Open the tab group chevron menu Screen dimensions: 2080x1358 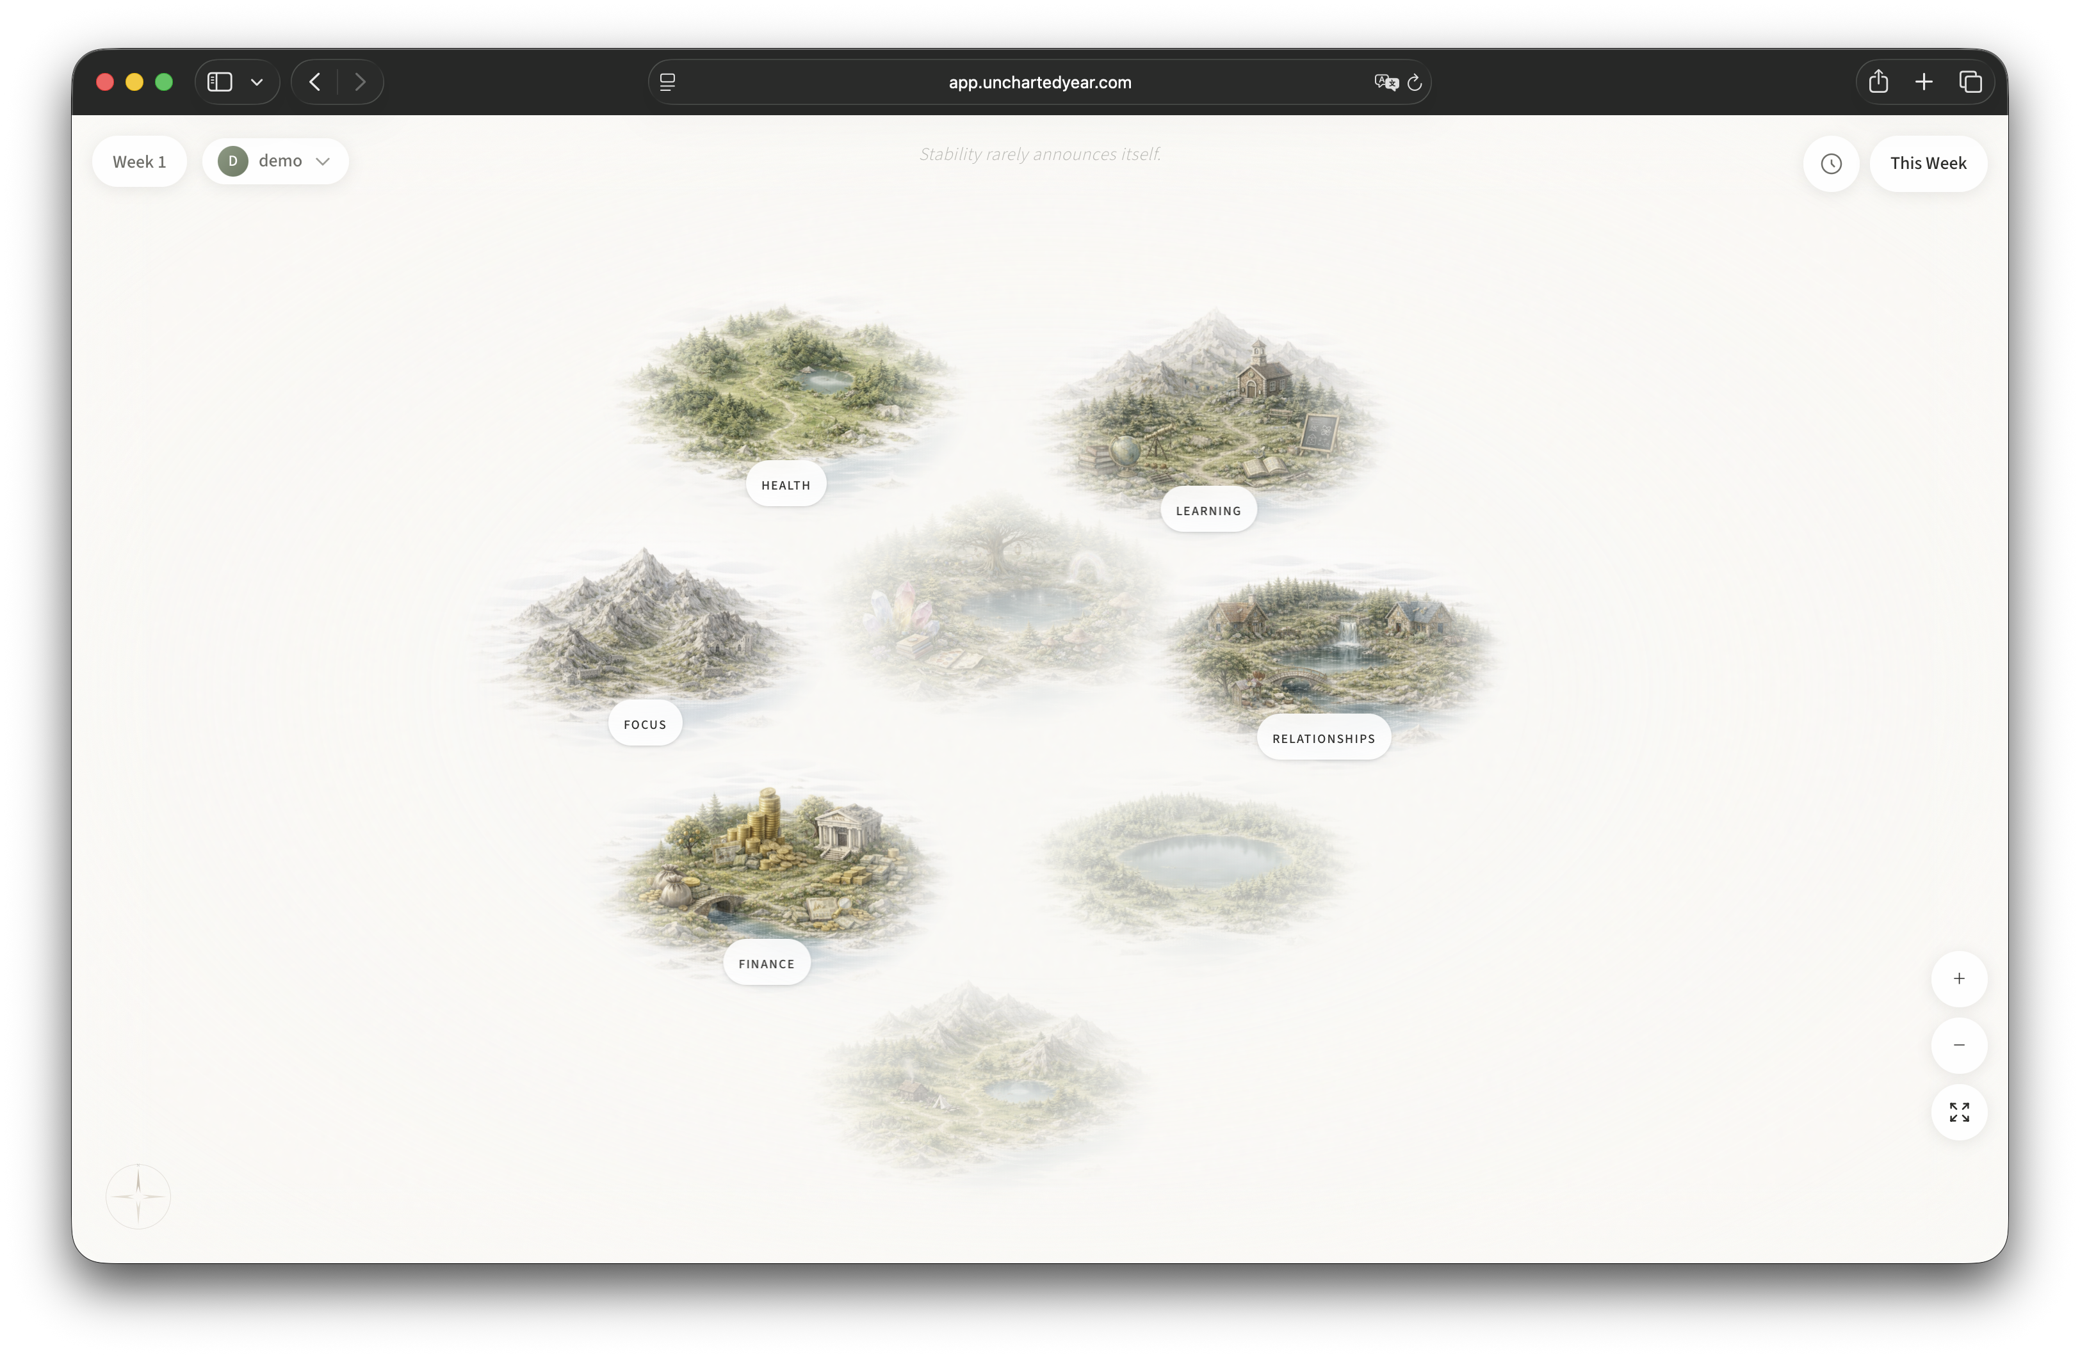click(x=256, y=81)
